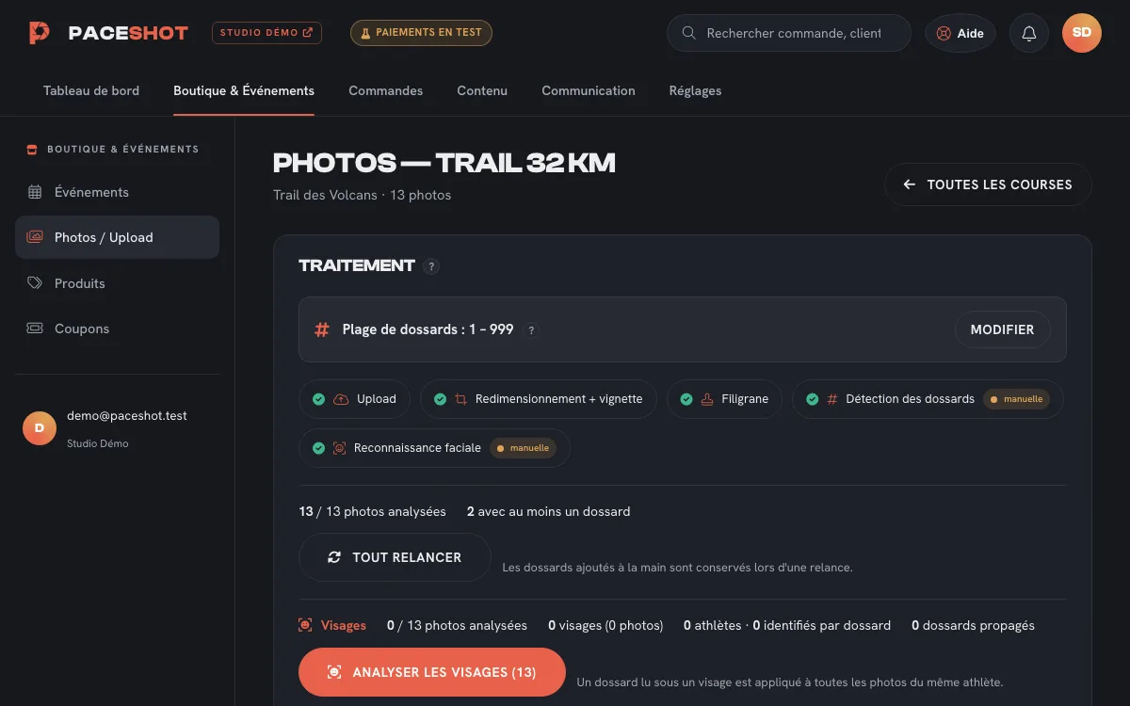1130x706 pixels.
Task: Click the orange hash icon for Plage de dossards
Action: [322, 329]
